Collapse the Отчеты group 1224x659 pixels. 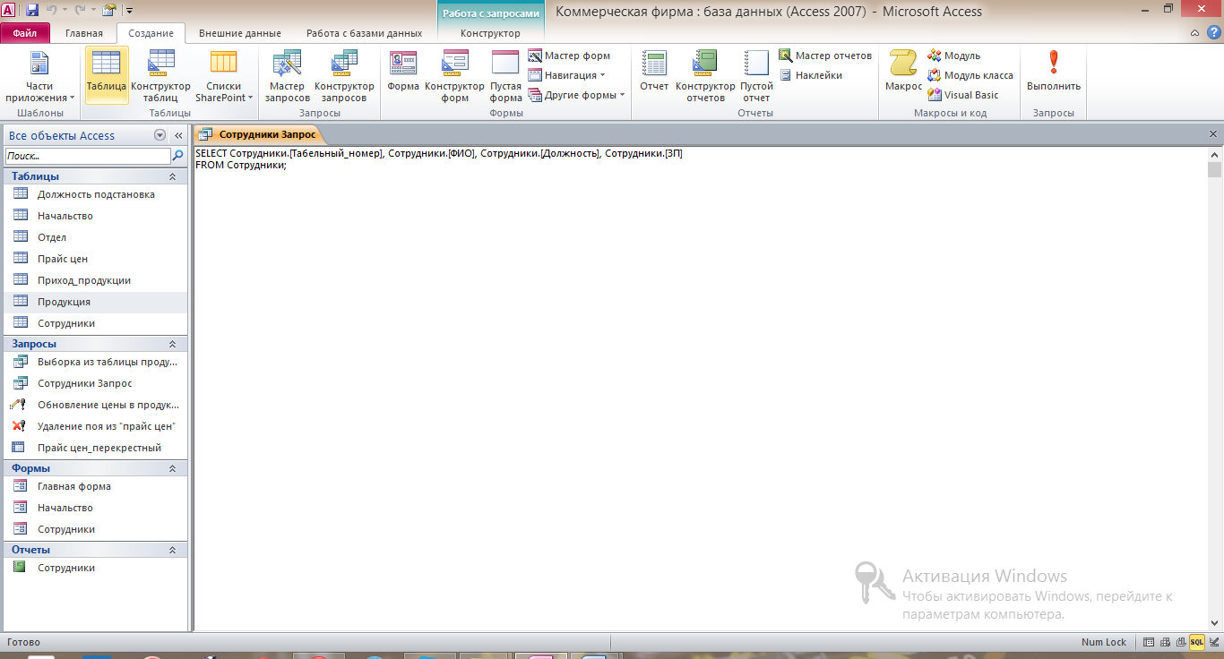(x=172, y=550)
